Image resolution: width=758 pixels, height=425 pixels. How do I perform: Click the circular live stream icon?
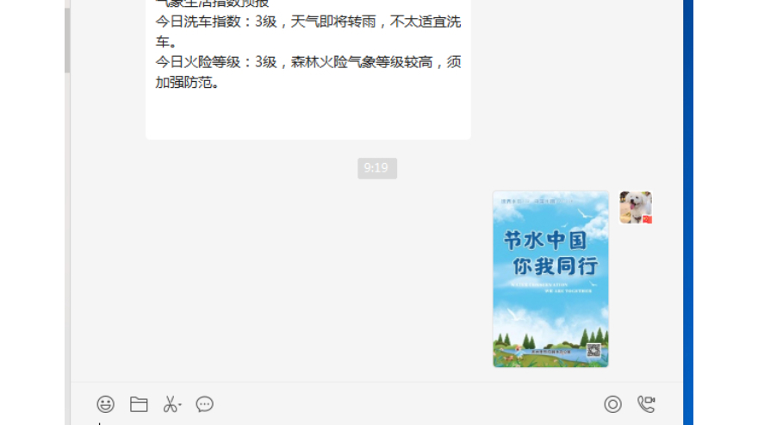[x=612, y=403]
